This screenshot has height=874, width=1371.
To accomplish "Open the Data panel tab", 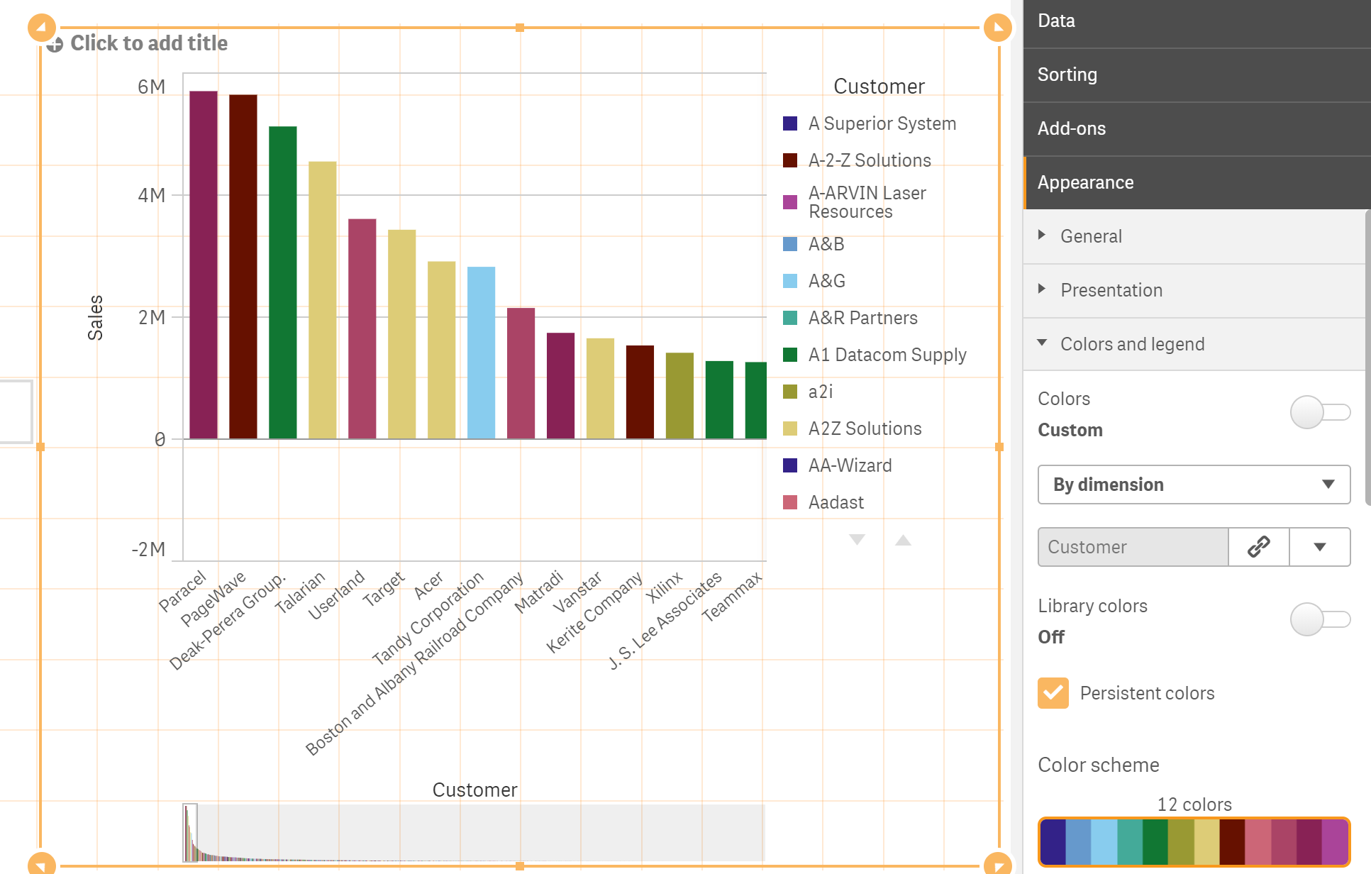I will tap(1197, 21).
